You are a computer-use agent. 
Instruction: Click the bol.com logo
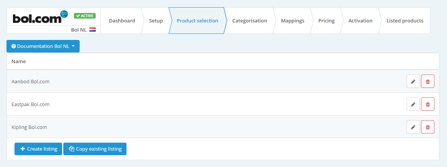click(40, 17)
